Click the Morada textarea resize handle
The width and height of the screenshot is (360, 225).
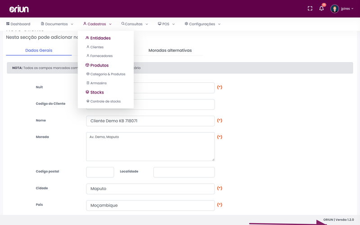click(213, 159)
